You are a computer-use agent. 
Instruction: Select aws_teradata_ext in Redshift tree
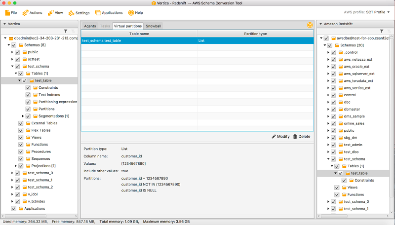point(358,81)
